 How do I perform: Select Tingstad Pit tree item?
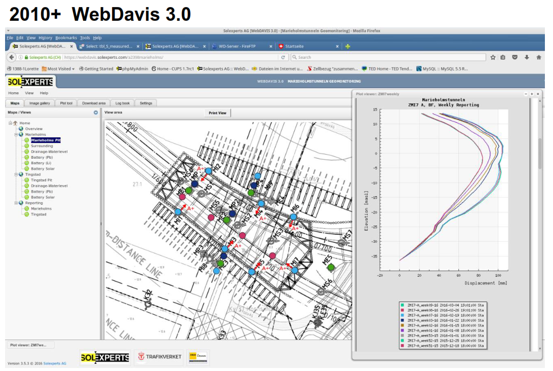point(41,180)
